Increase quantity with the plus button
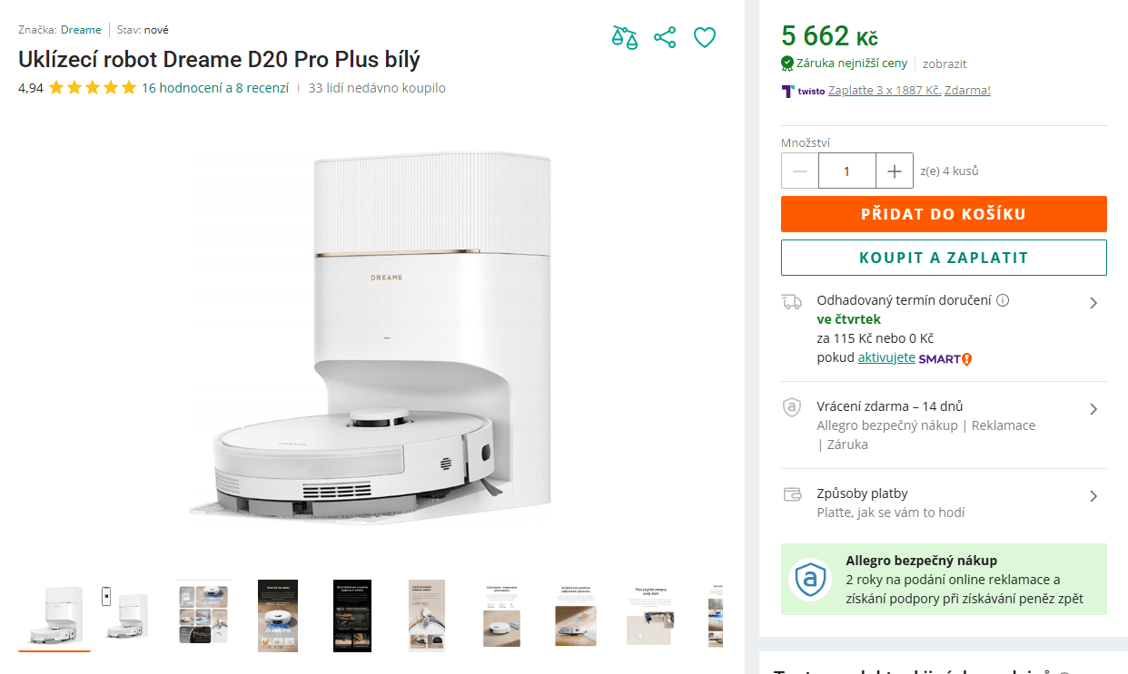Viewport: 1128px width, 674px height. [x=895, y=171]
